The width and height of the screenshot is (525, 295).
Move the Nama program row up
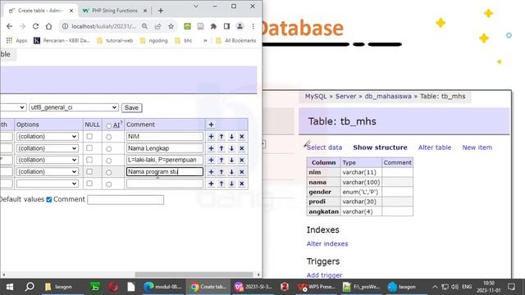point(221,171)
